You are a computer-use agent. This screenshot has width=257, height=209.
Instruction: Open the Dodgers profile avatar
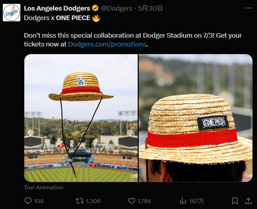pos(12,13)
